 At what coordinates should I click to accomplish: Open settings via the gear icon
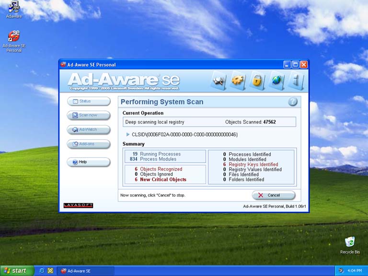[x=238, y=80]
